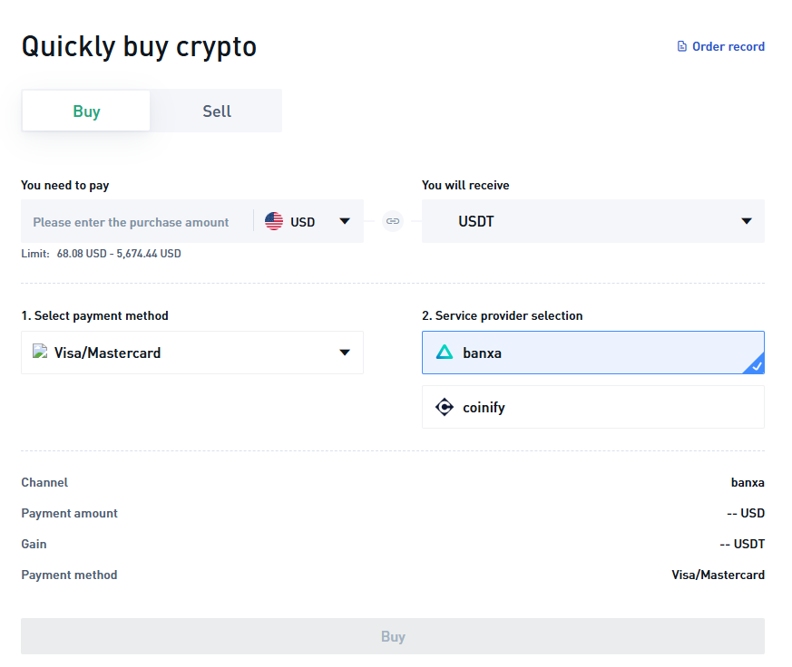
Task: Click the USDT label in receive field
Action: (x=476, y=221)
